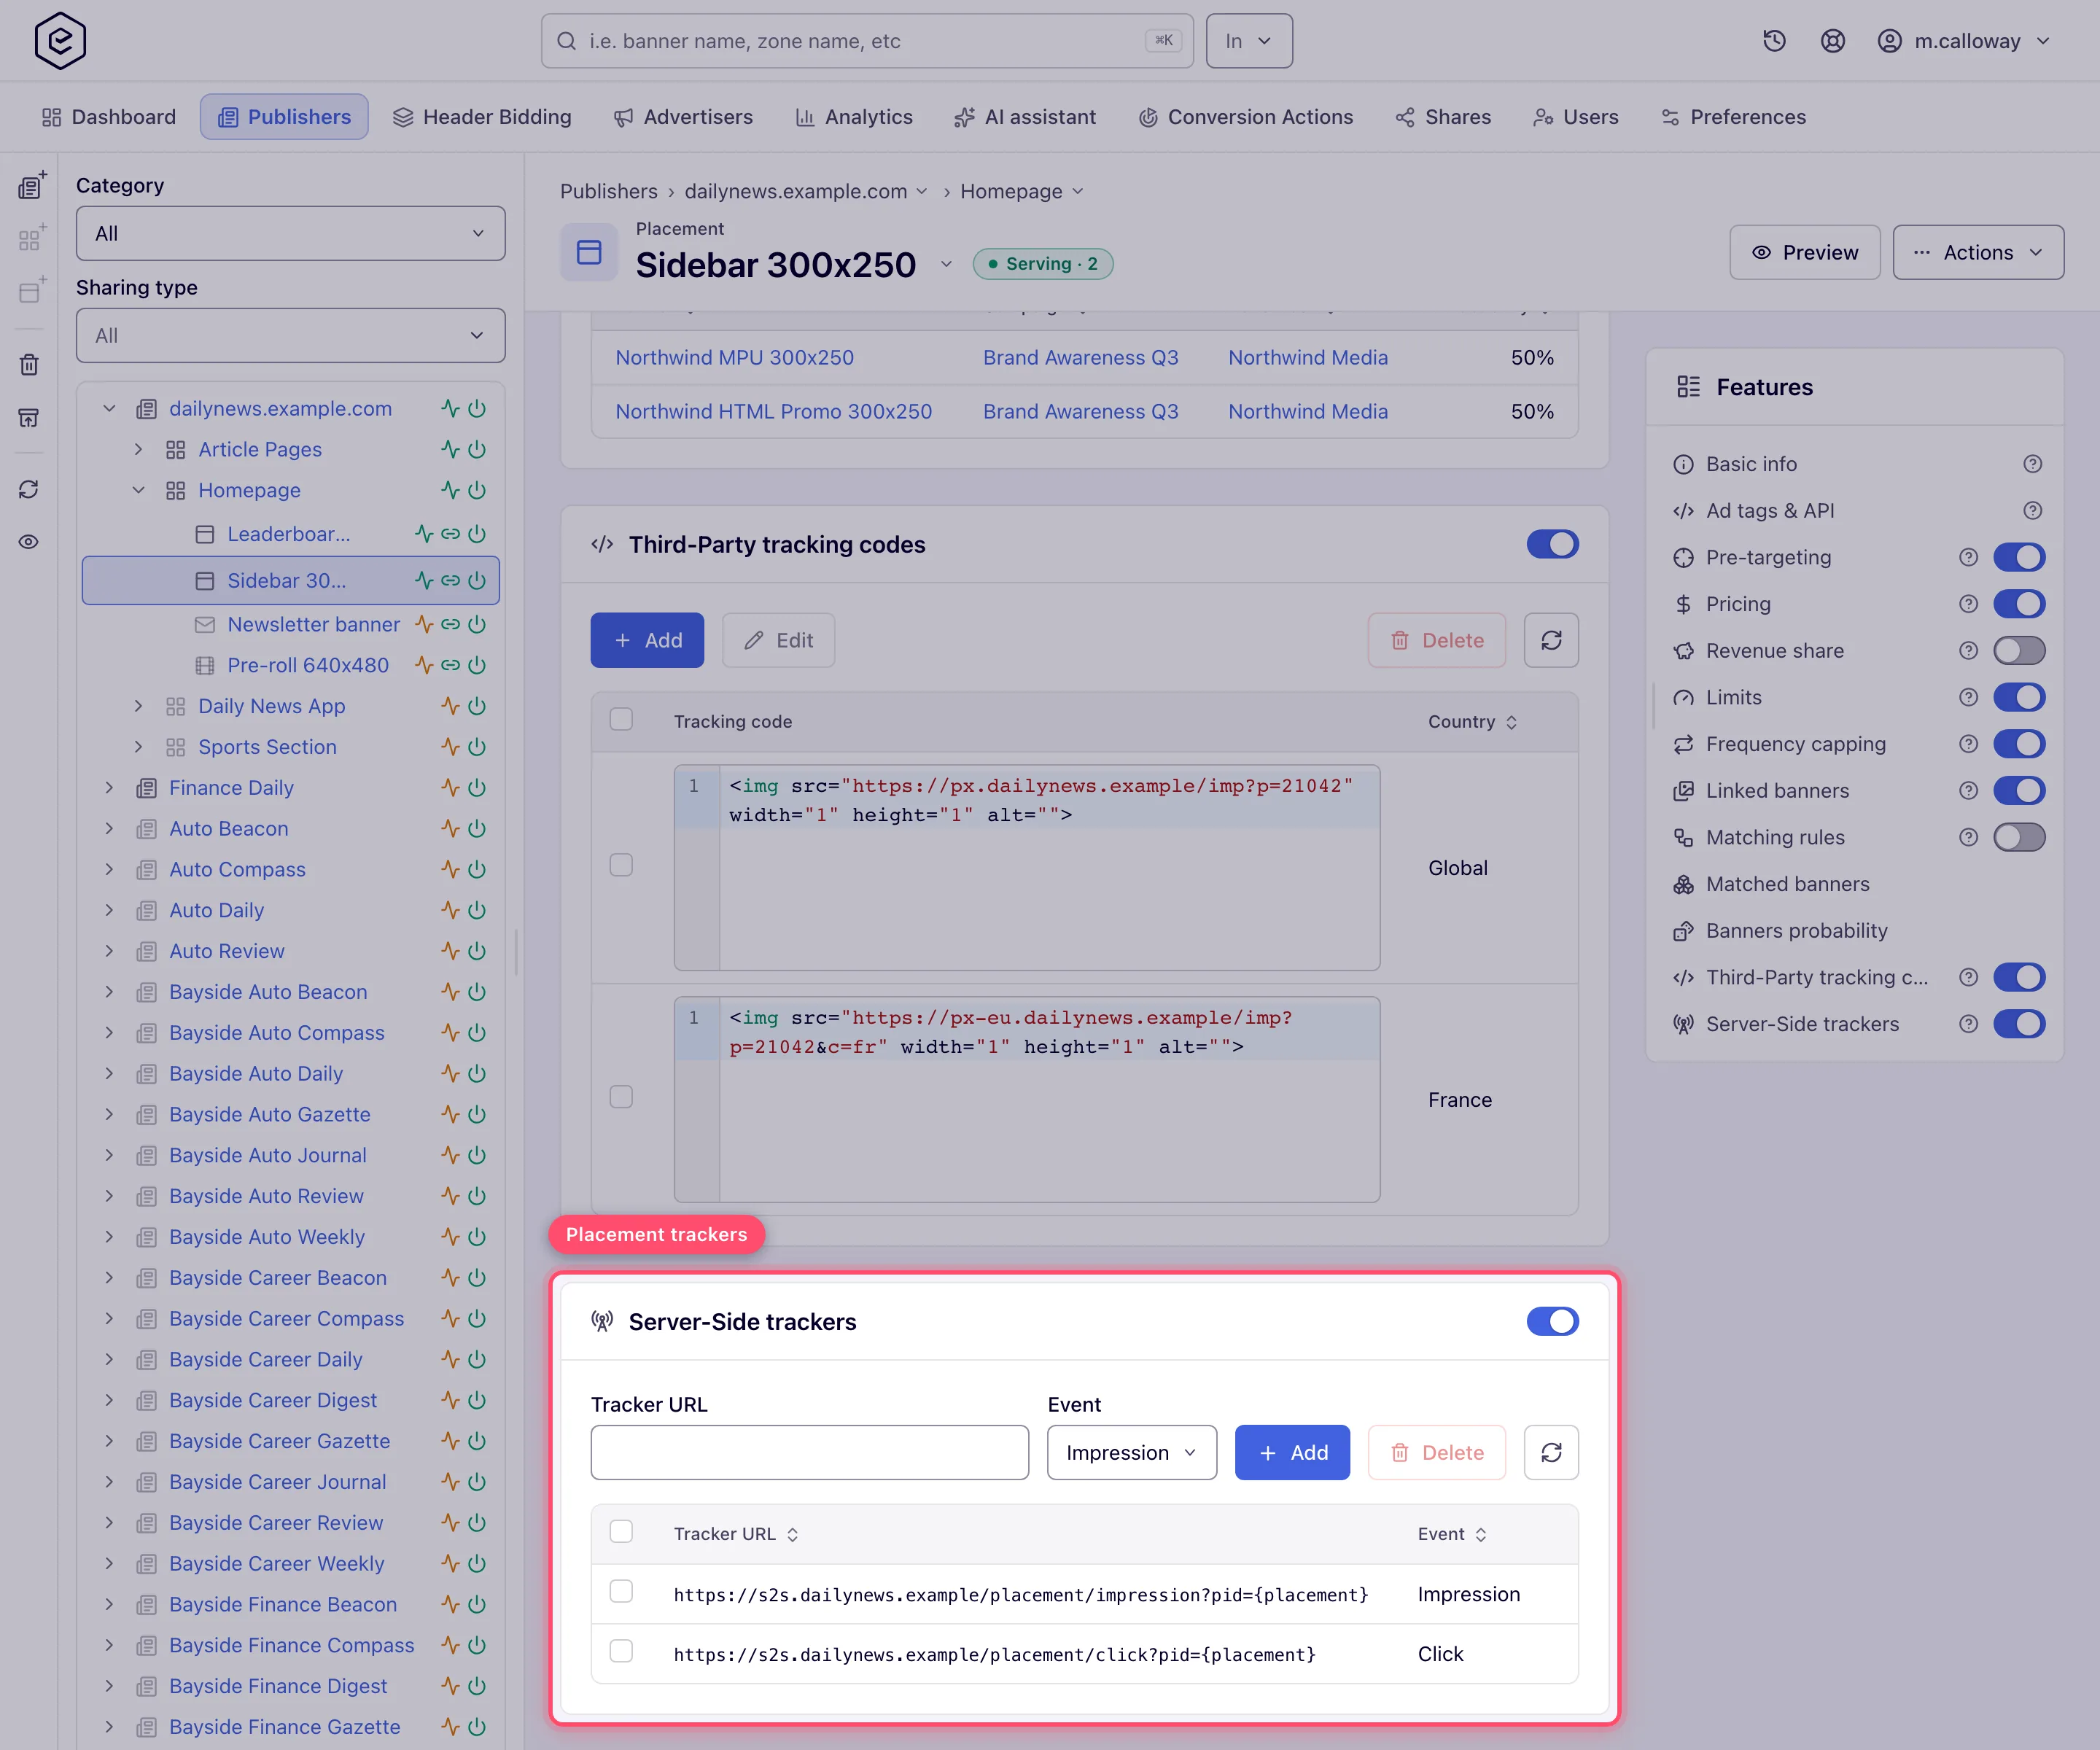Viewport: 2100px width, 1750px height.
Task: Open Northwind MPU 300x250 banner link
Action: pyautogui.click(x=734, y=358)
